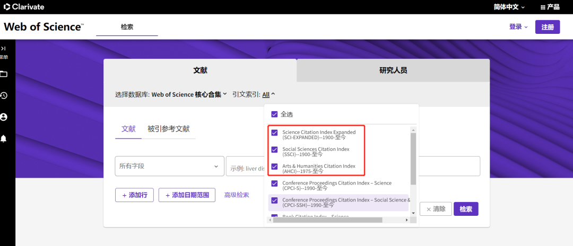Open the folder icon in sidebar
This screenshot has height=246, width=573.
click(x=4, y=74)
